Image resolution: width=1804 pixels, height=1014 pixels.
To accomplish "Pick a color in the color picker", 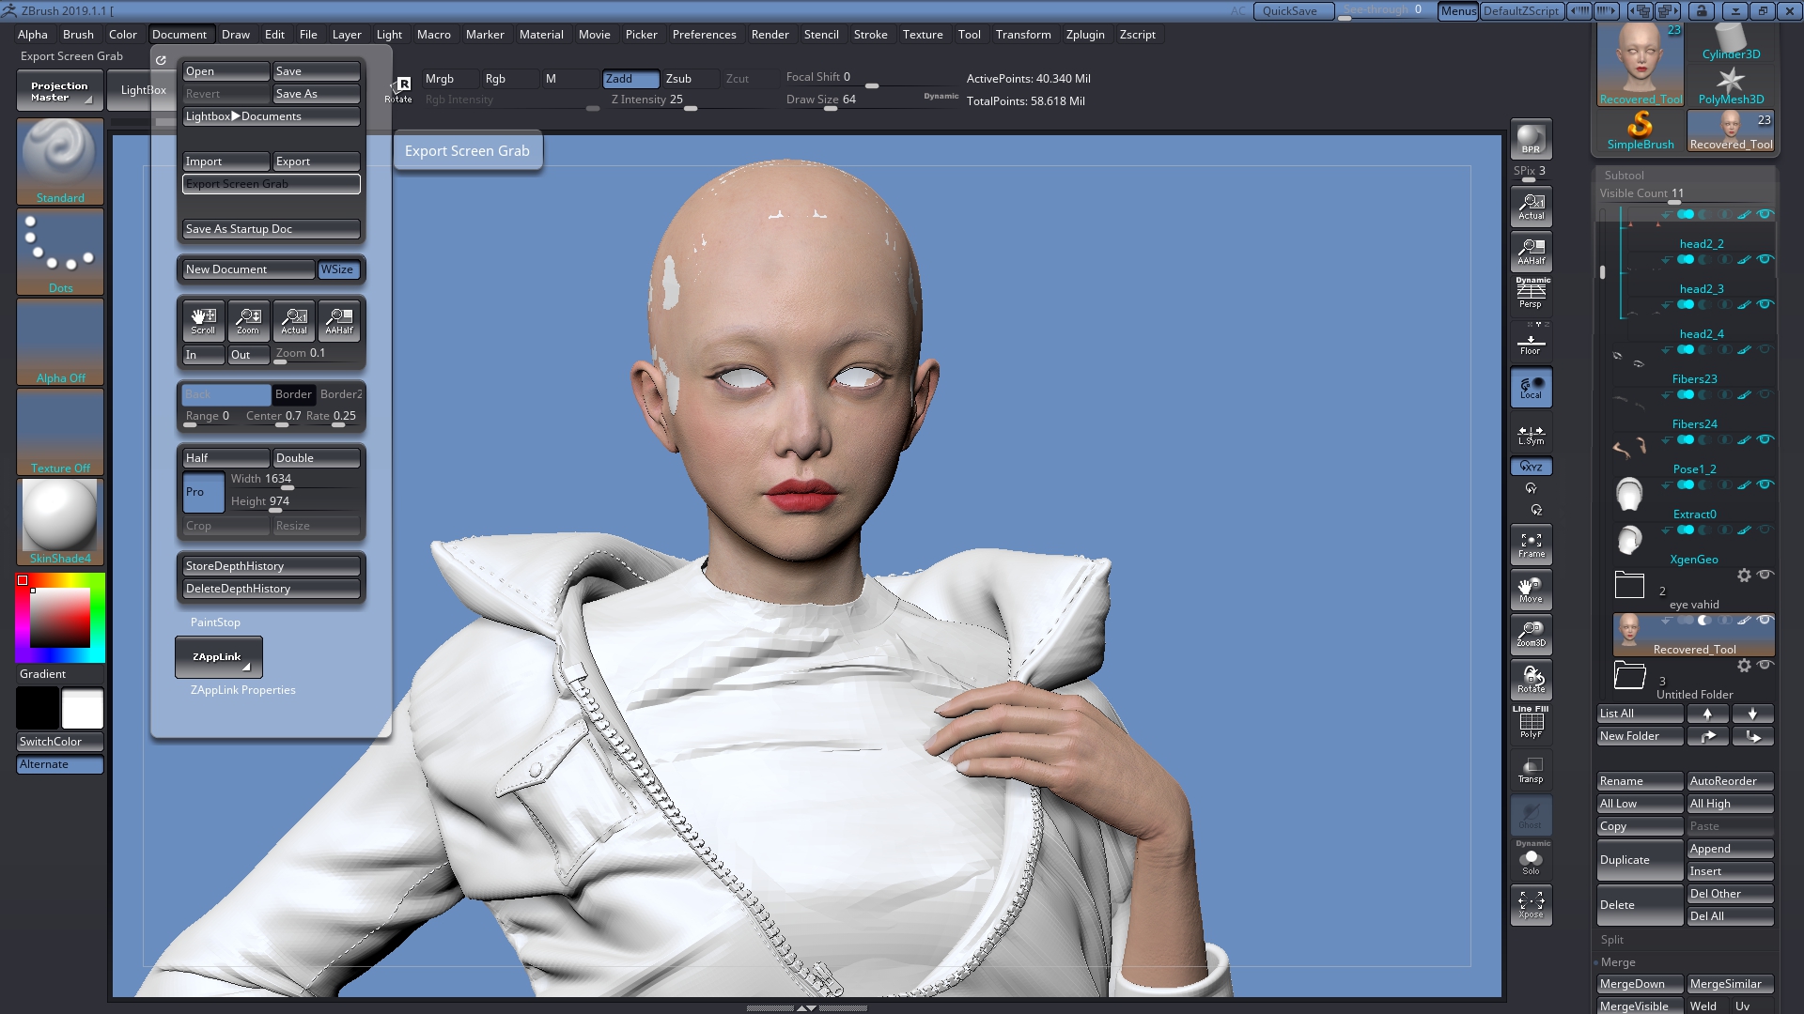I will 60,618.
